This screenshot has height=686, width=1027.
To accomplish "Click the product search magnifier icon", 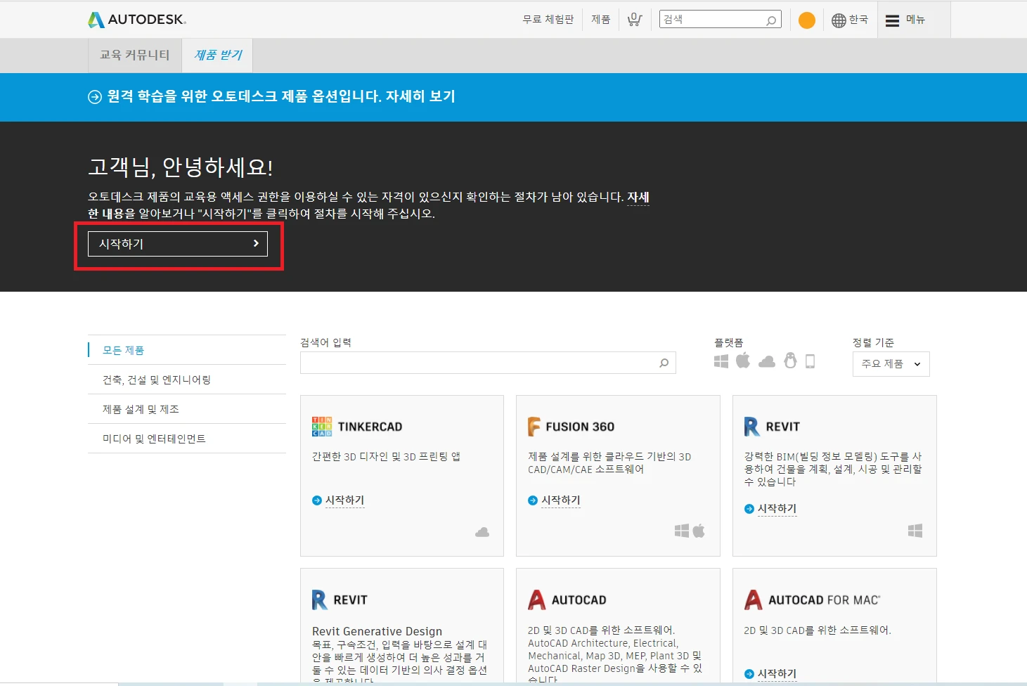I will (664, 363).
